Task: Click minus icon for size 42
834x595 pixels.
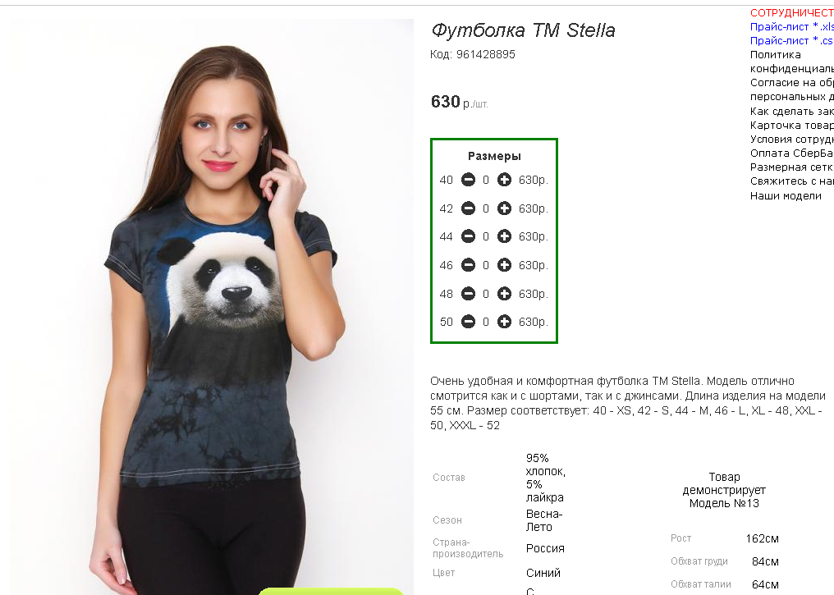Action: [468, 208]
